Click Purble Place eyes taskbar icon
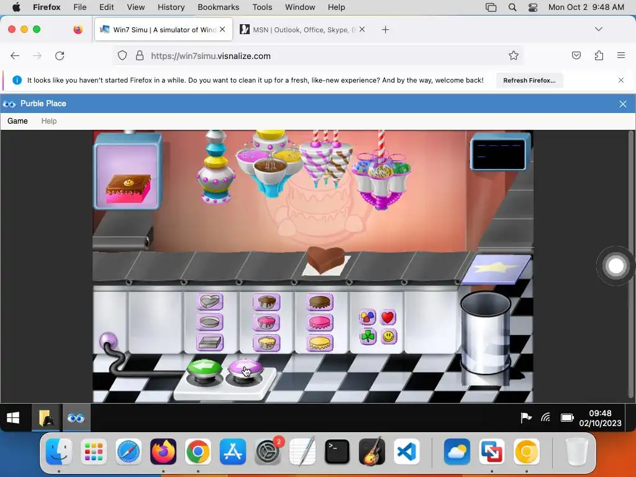This screenshot has height=477, width=636. [x=76, y=418]
